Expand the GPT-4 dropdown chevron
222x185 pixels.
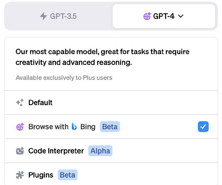coord(181,16)
